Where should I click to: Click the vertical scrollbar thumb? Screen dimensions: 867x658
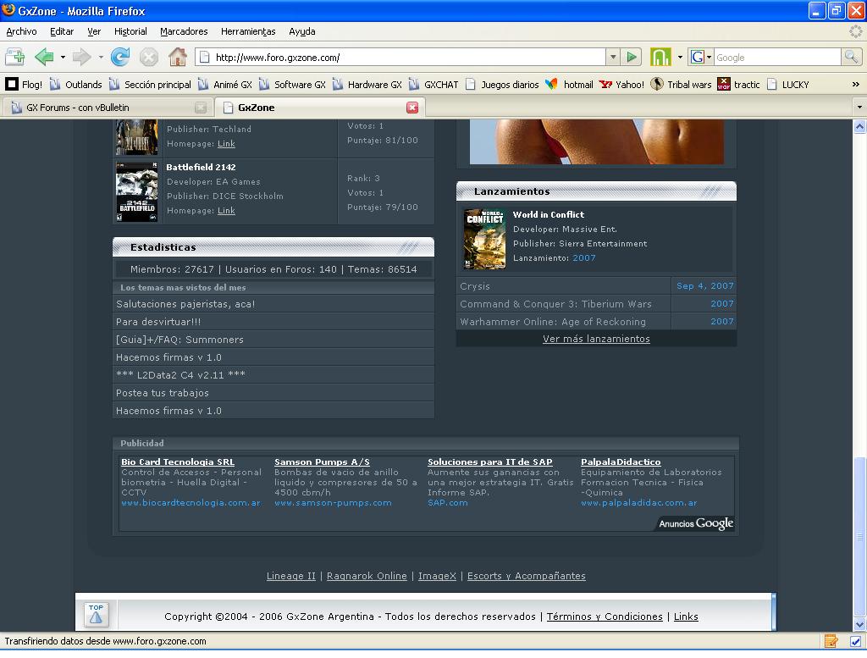point(860,536)
